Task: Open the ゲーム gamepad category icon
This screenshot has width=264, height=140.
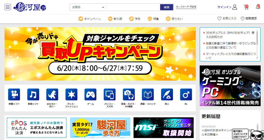Action: click(90, 95)
